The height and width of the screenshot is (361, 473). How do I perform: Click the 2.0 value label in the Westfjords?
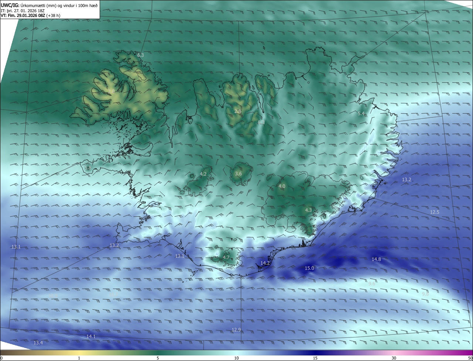(x=111, y=91)
